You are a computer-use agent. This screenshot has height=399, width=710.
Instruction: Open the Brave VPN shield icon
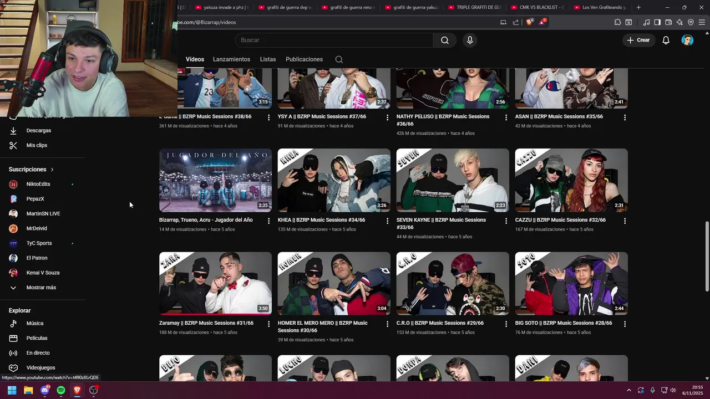pos(691,22)
